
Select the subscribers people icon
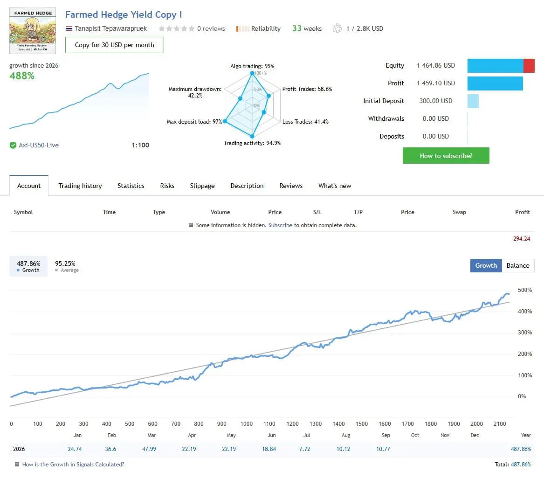[337, 28]
